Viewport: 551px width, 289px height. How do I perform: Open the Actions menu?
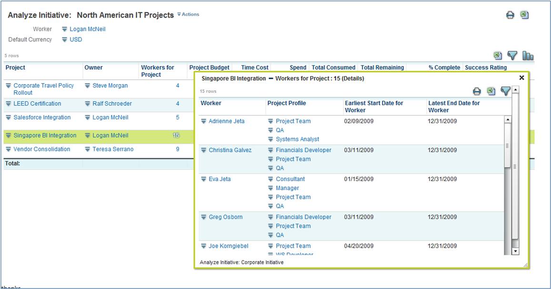point(189,15)
